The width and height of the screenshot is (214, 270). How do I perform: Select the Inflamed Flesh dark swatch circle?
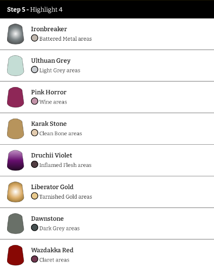pos(35,165)
